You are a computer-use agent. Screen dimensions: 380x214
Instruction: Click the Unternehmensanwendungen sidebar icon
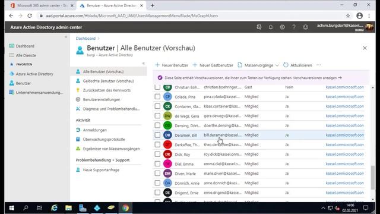point(11,93)
